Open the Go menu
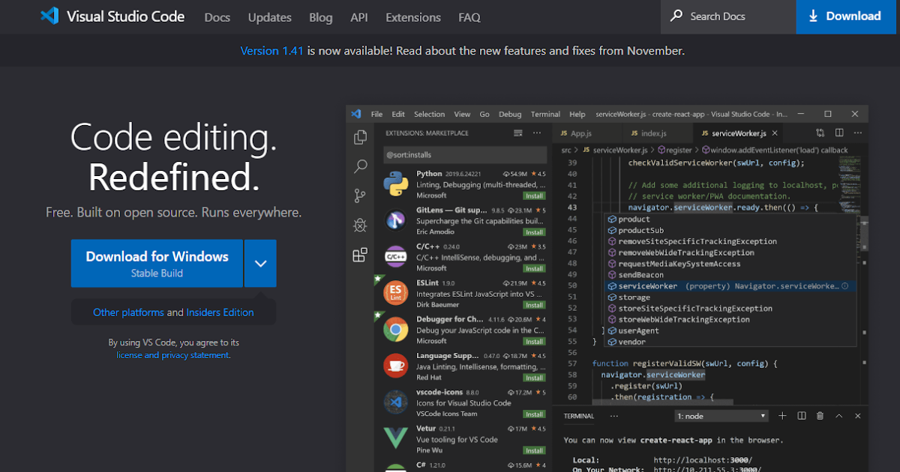 [484, 114]
